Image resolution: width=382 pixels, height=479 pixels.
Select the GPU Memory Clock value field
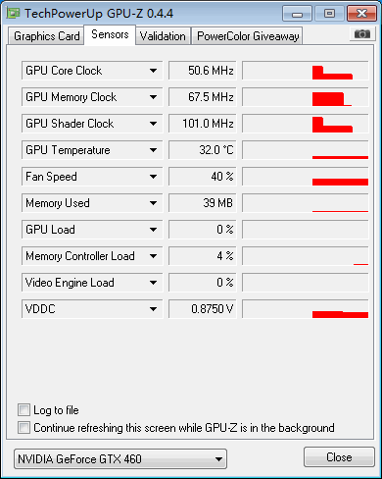tap(203, 97)
